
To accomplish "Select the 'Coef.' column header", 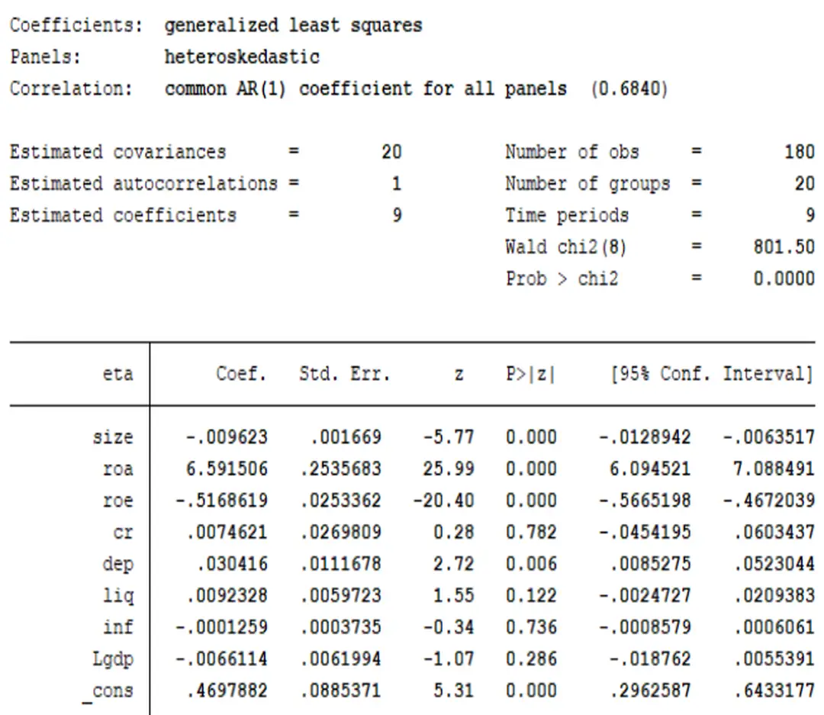I will (241, 374).
